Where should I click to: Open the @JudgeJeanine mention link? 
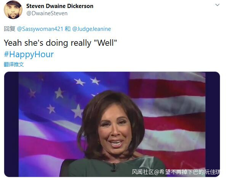point(91,29)
